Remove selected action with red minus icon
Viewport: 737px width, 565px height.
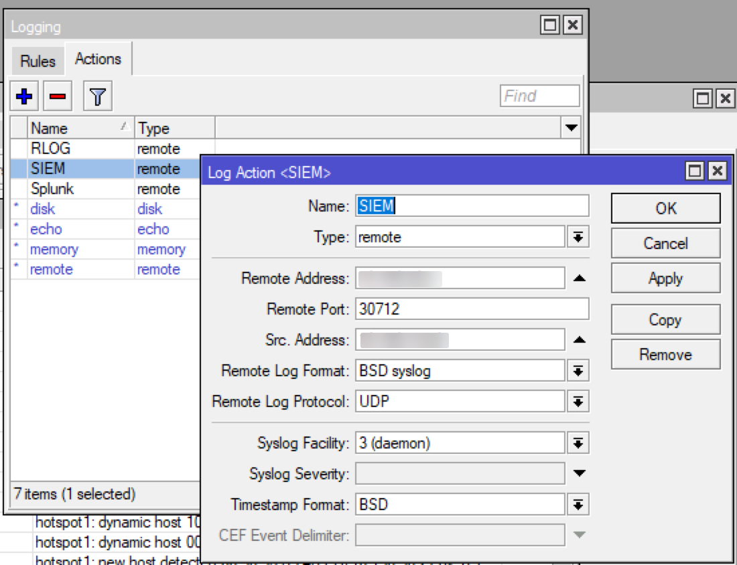coord(58,96)
